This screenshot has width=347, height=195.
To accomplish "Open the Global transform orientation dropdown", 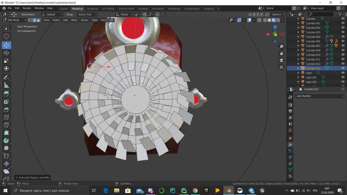I will click(124, 14).
